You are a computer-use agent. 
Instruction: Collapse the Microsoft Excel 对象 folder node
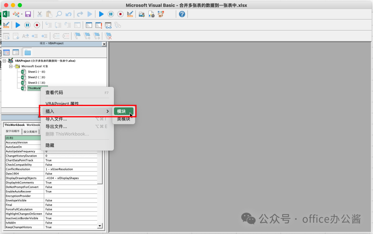coord(11,66)
